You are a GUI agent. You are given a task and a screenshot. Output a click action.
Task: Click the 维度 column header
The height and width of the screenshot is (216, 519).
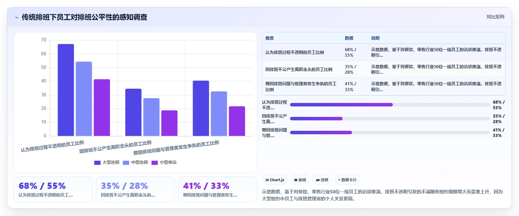tap(269, 38)
